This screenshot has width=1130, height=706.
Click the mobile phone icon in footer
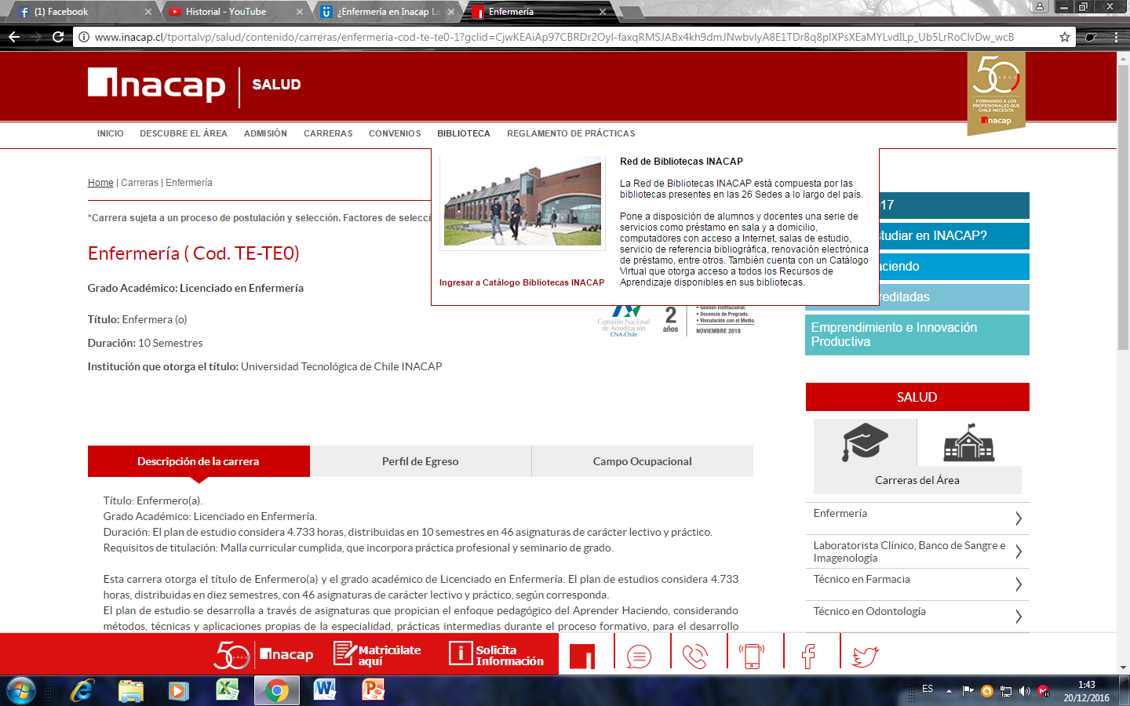point(752,656)
